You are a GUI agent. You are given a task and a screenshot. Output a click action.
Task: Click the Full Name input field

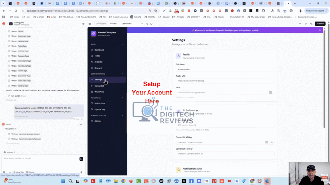coord(225,69)
